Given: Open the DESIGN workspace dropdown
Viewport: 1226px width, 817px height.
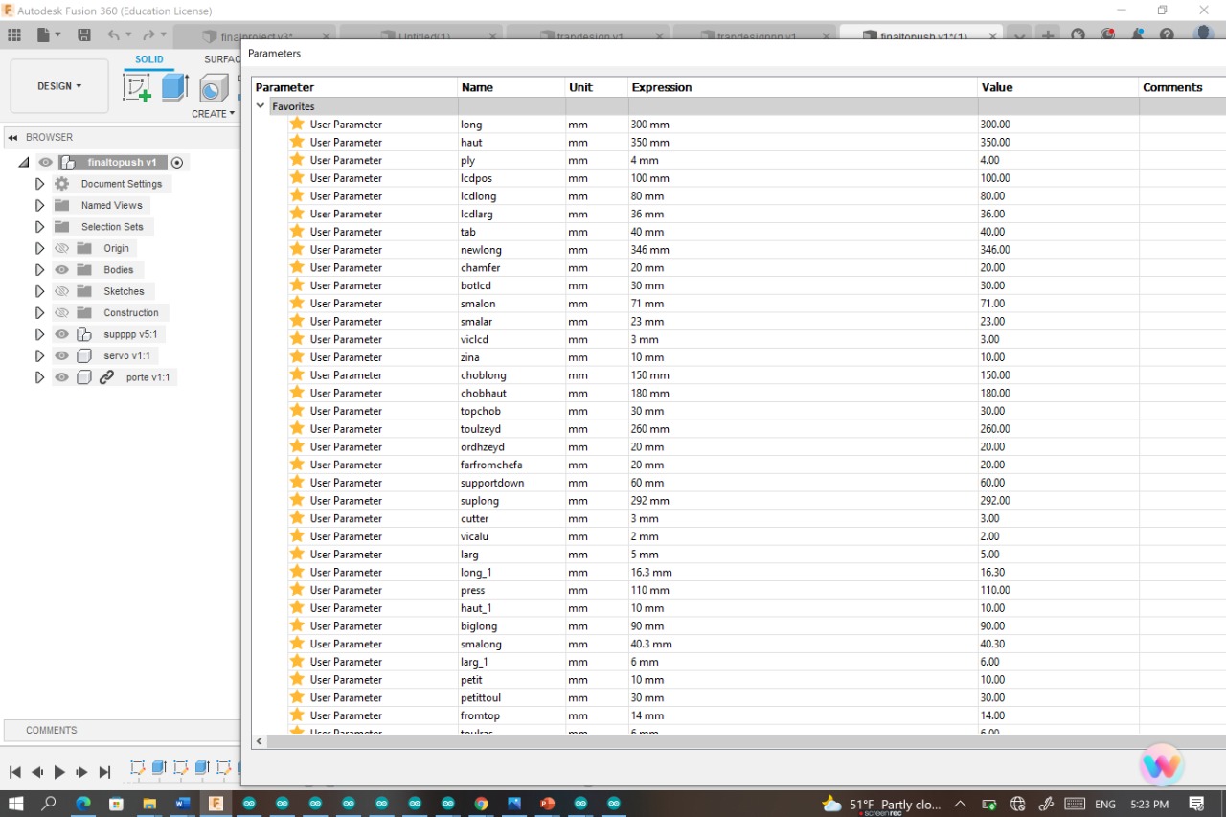Looking at the screenshot, I should (59, 86).
